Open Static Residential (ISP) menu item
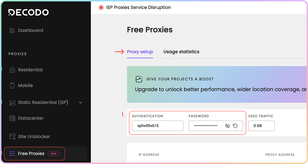308x164 pixels. click(x=43, y=102)
